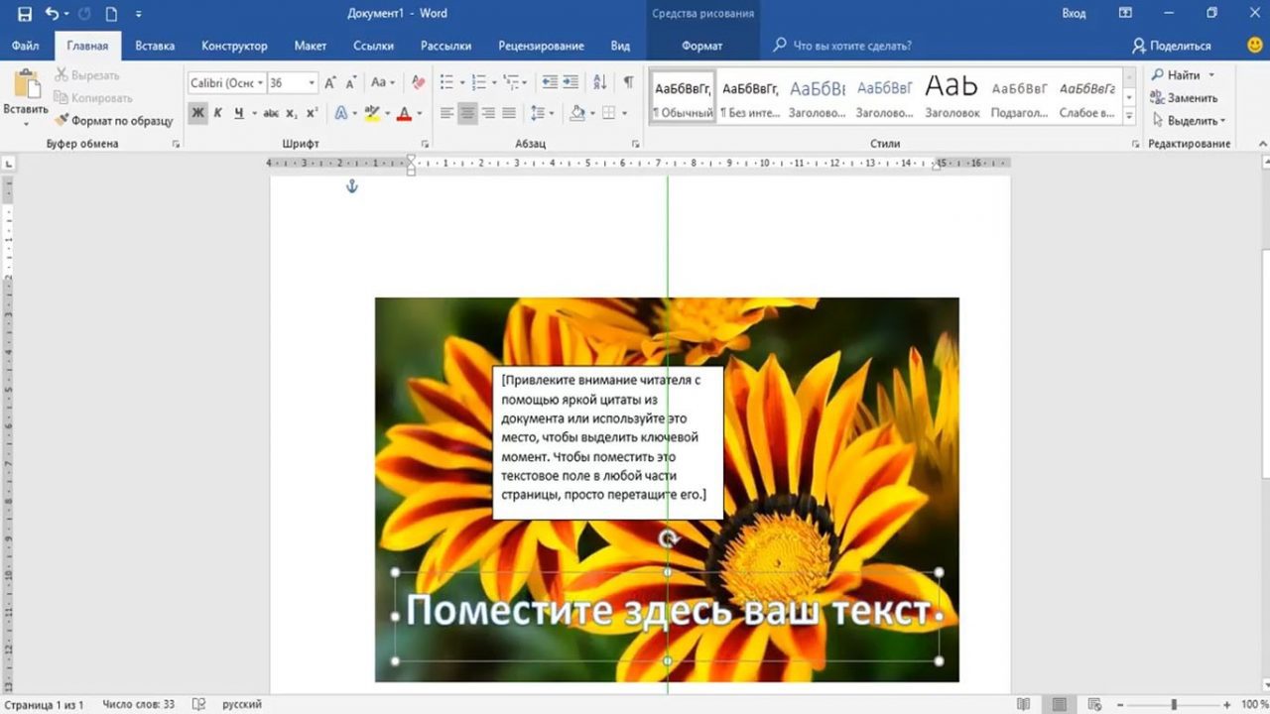Switch to the Рецензирование tab

541,46
